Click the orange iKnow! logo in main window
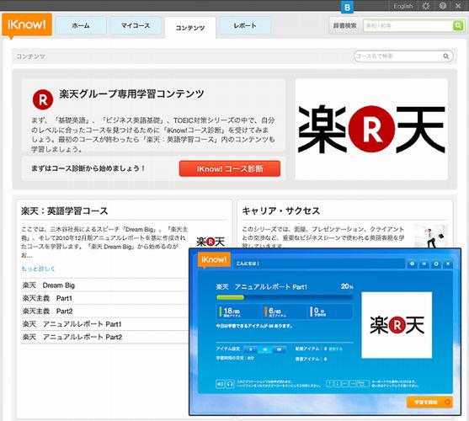 27,24
